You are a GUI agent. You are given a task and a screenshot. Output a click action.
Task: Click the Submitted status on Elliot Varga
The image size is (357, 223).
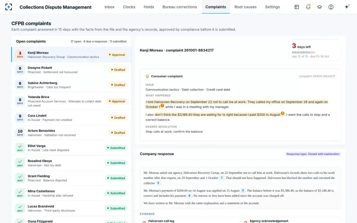pyautogui.click(x=116, y=148)
